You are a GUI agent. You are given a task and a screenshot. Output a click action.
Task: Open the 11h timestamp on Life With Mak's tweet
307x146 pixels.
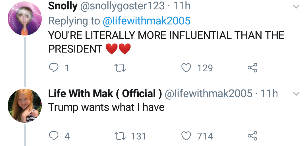pos(269,93)
